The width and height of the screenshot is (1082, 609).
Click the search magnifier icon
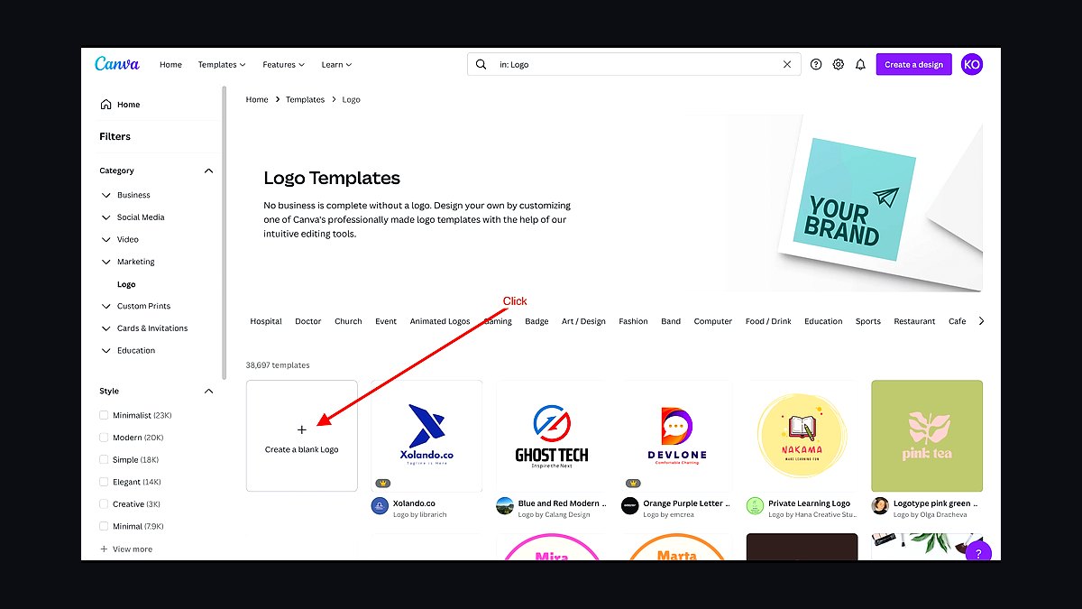pos(481,64)
